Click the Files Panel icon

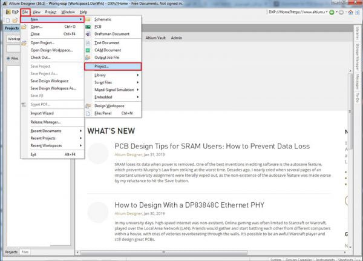pyautogui.click(x=88, y=113)
